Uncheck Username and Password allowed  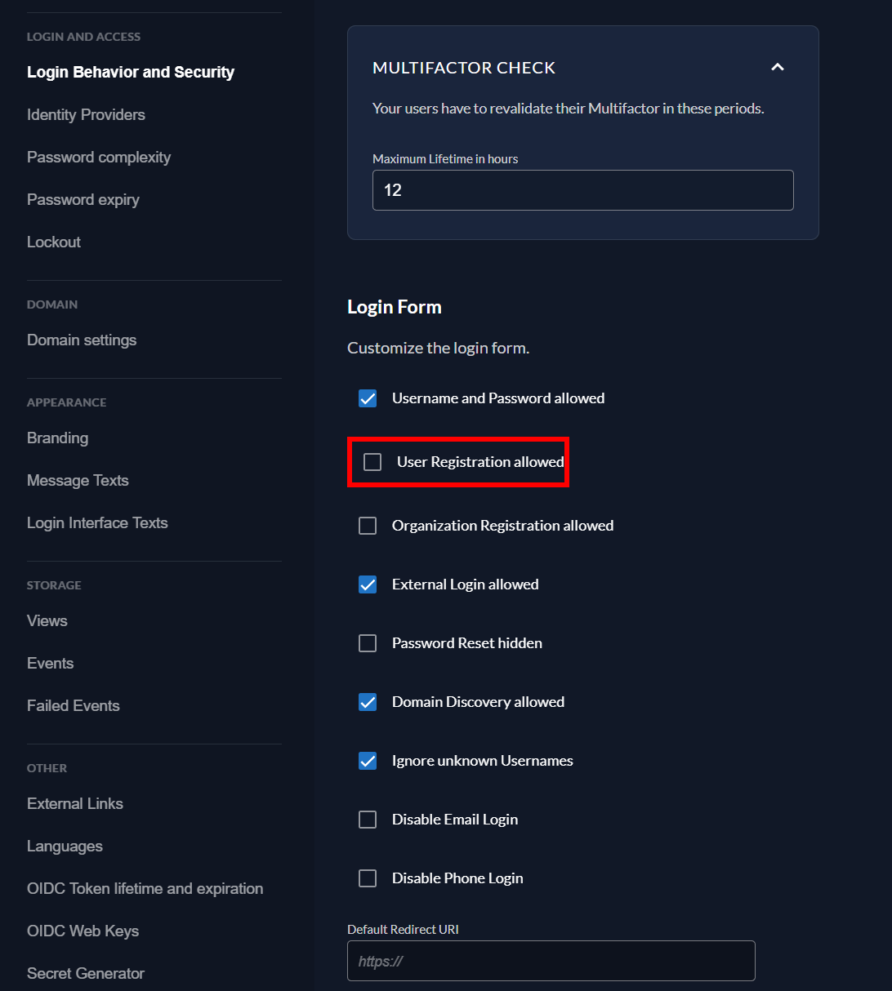(368, 398)
